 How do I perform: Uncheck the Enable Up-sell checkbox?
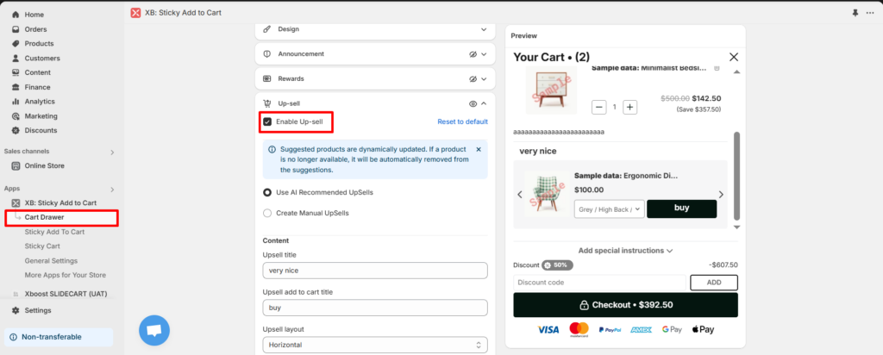pyautogui.click(x=267, y=121)
